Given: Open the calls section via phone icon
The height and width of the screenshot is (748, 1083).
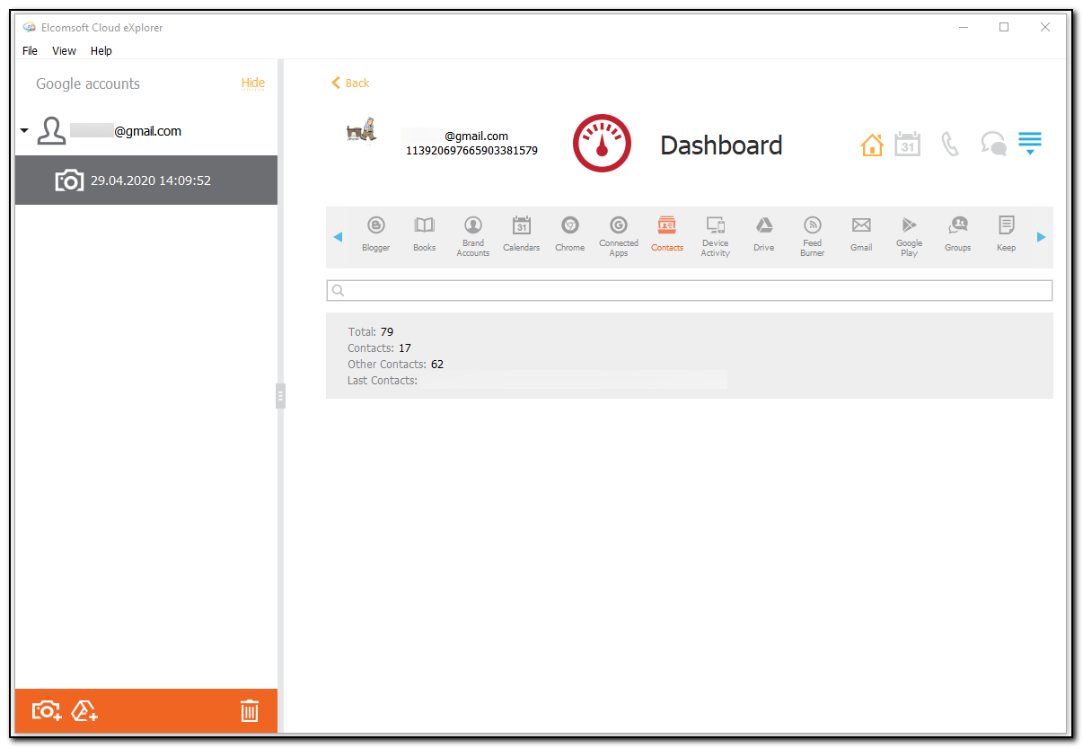Looking at the screenshot, I should [x=950, y=144].
